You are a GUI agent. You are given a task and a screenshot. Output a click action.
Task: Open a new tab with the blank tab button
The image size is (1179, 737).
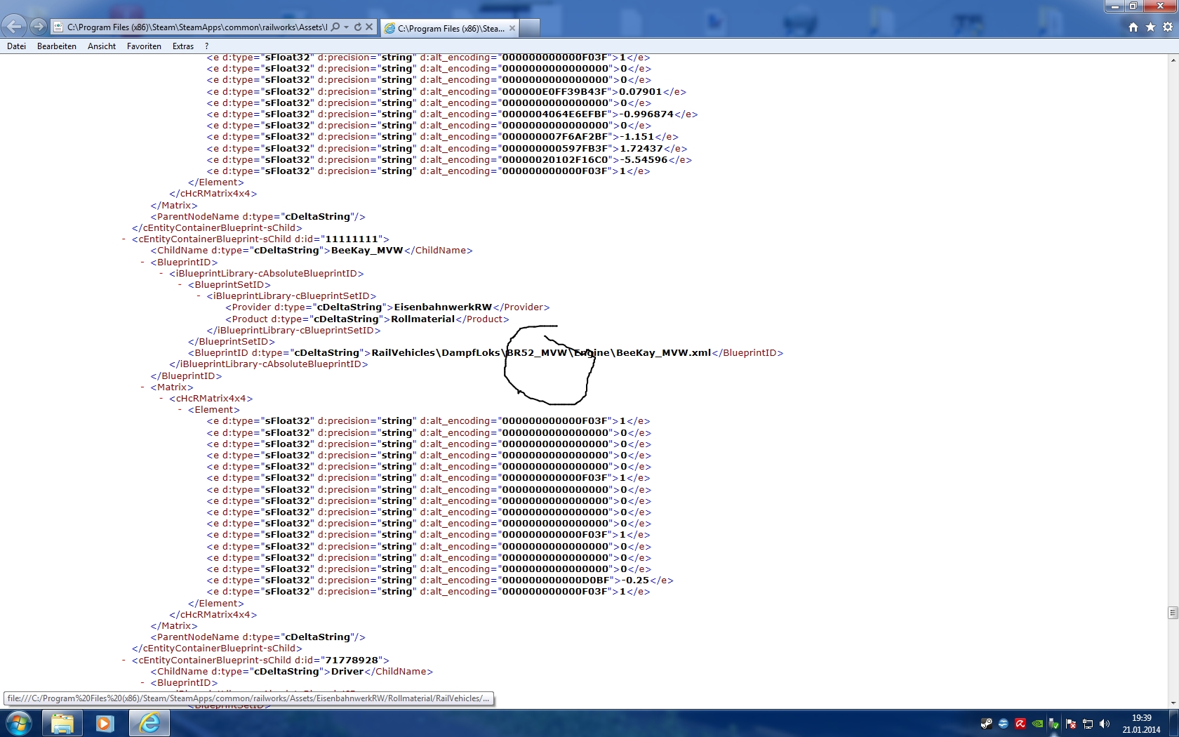530,28
